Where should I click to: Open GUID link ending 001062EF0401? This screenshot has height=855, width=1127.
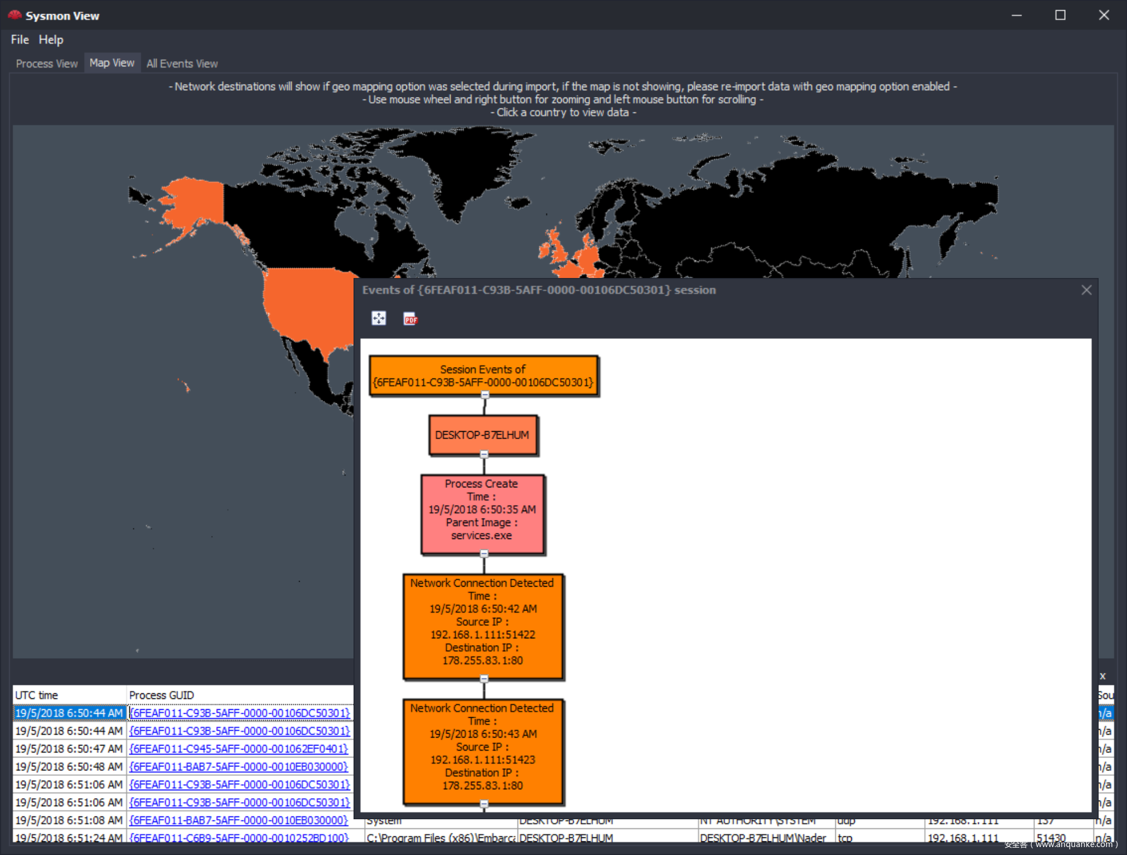coord(238,749)
